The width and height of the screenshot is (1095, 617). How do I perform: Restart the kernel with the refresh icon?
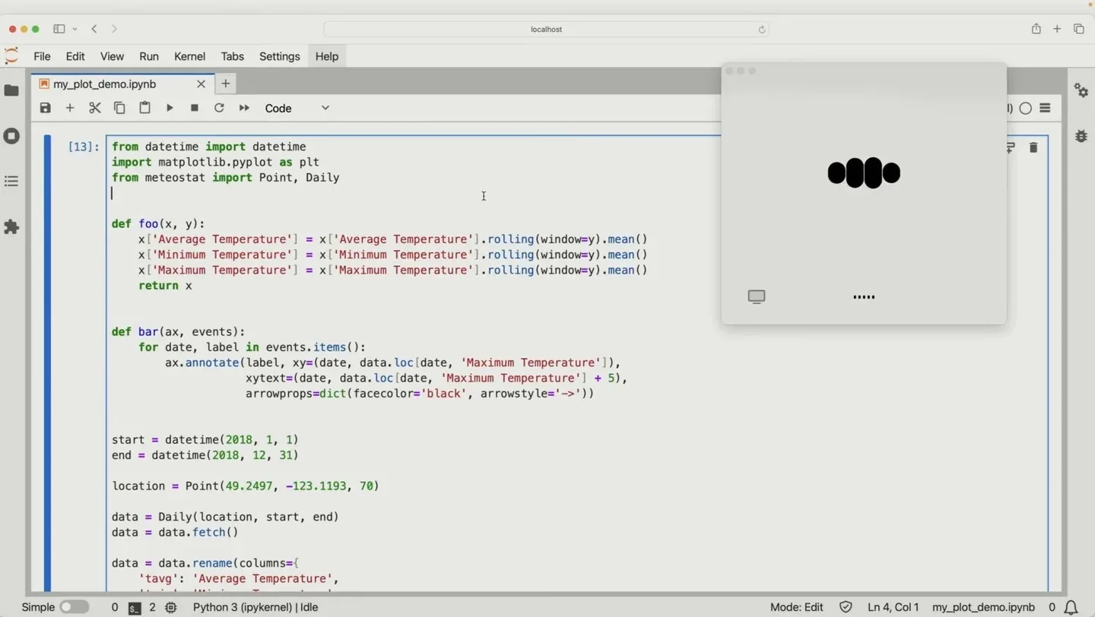[x=219, y=108]
